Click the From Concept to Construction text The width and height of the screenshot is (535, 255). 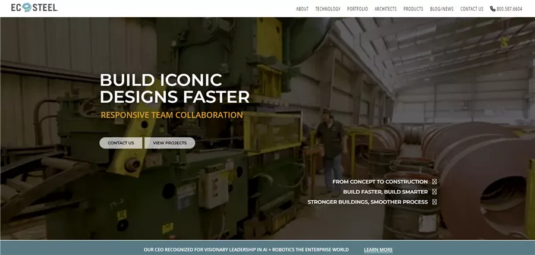point(380,182)
